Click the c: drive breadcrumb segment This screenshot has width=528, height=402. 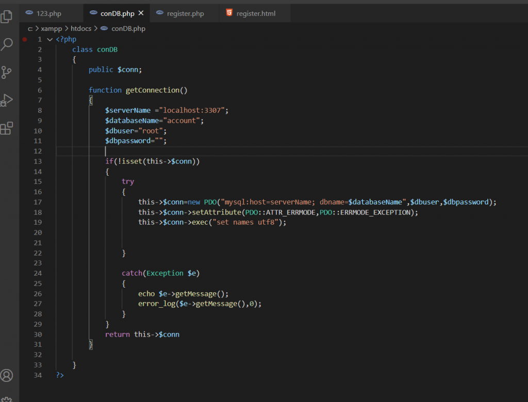pos(30,29)
